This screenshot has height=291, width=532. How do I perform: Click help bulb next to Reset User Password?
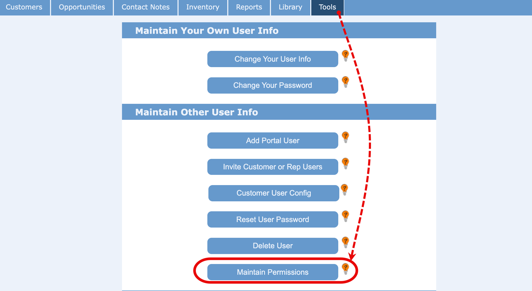[345, 216]
